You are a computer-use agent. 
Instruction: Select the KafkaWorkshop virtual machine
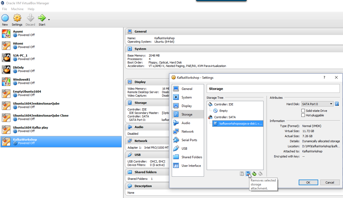coord(61,141)
